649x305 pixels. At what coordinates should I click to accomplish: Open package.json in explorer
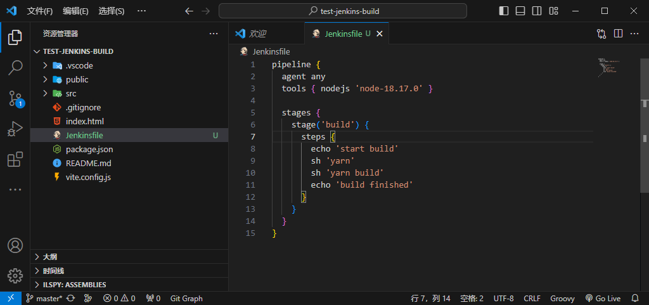[129, 150]
